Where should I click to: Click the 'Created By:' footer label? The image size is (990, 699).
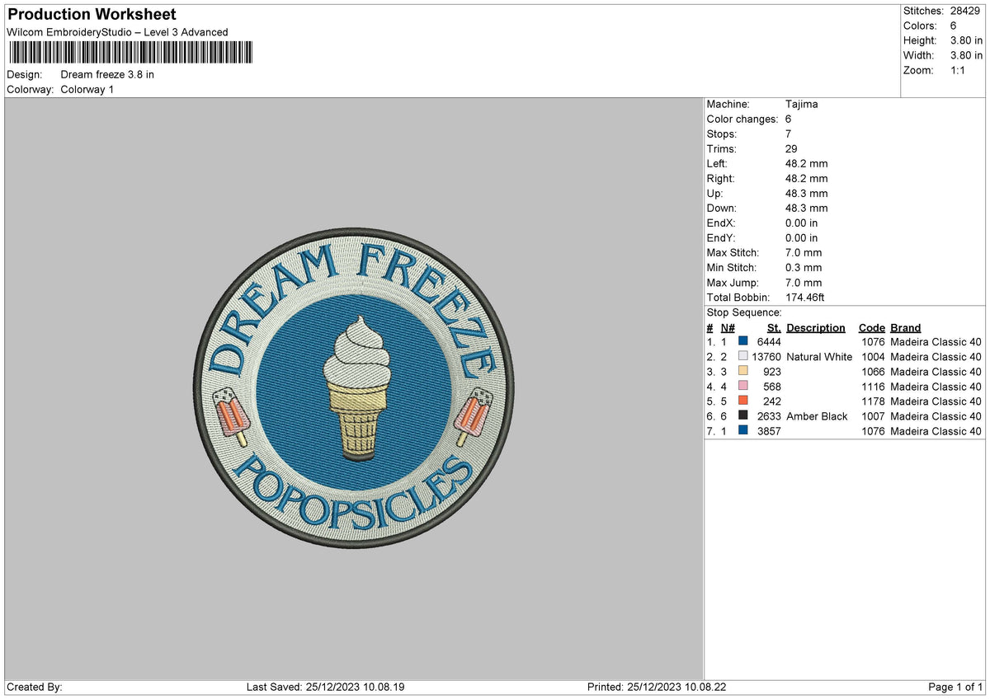coord(34,687)
